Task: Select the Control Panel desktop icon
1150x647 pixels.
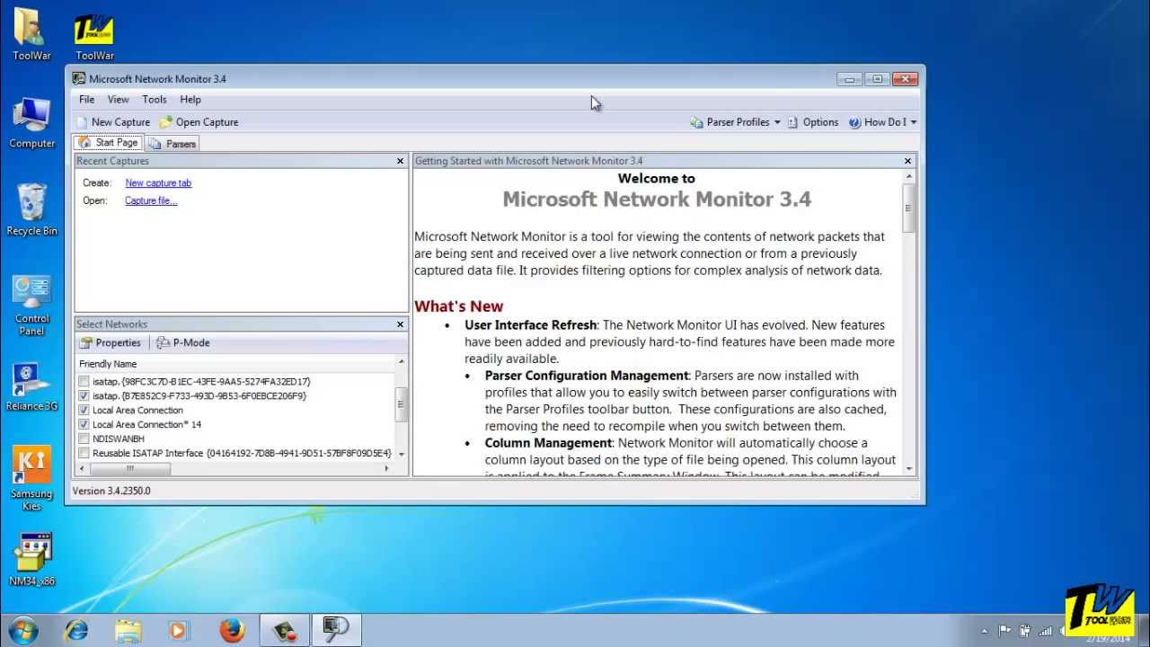Action: [31, 306]
